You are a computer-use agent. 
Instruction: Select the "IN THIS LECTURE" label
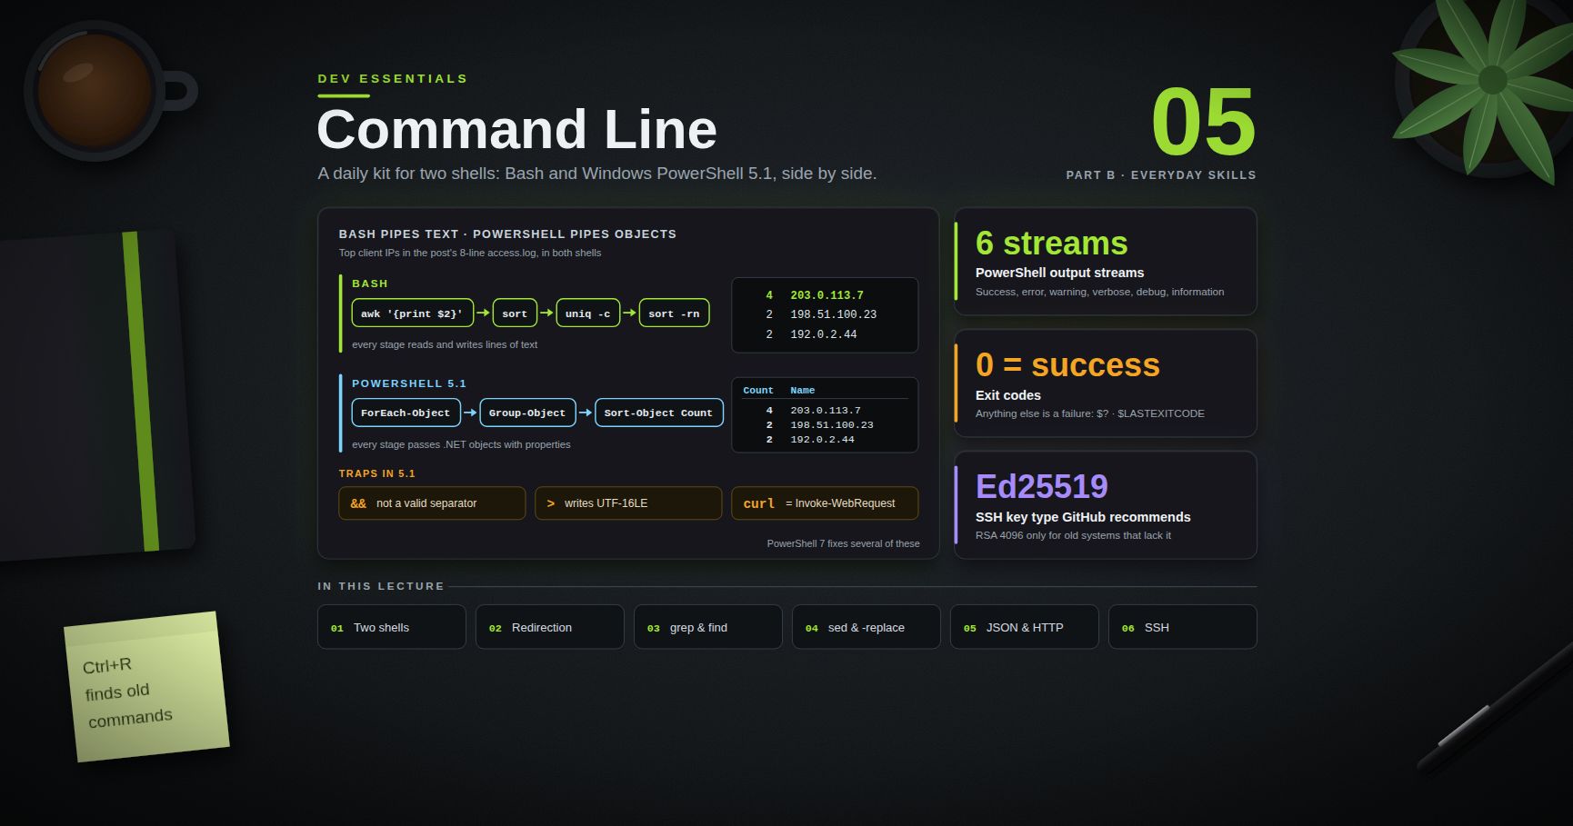[381, 586]
